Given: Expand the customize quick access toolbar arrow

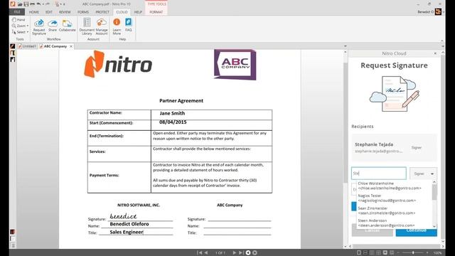Looking at the screenshot, I should (63, 4).
